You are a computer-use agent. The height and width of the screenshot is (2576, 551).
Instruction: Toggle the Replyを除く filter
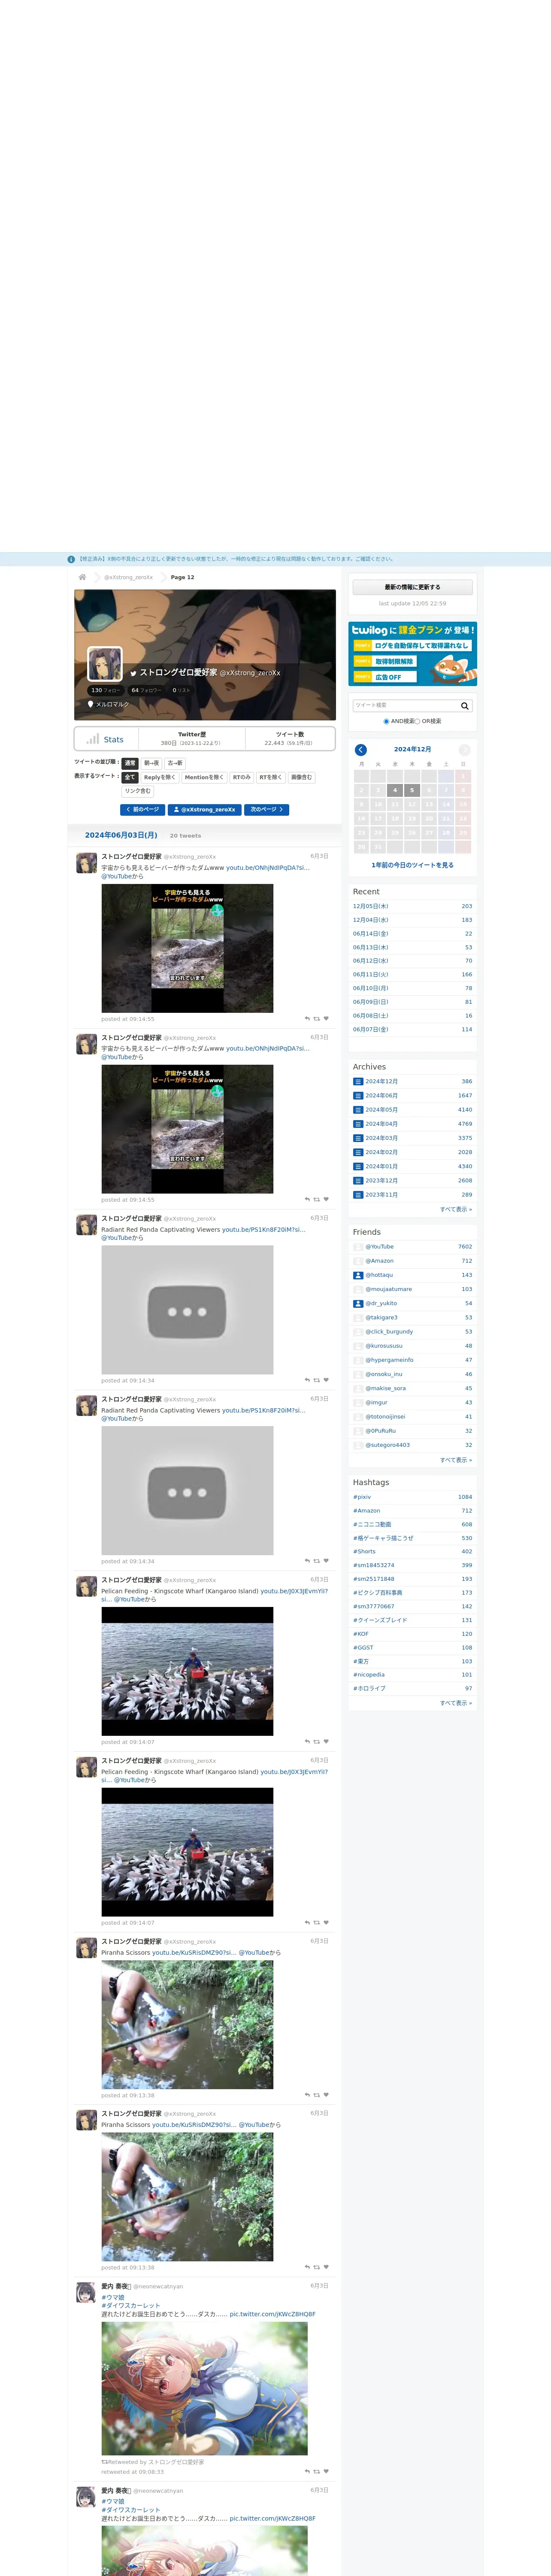160,777
